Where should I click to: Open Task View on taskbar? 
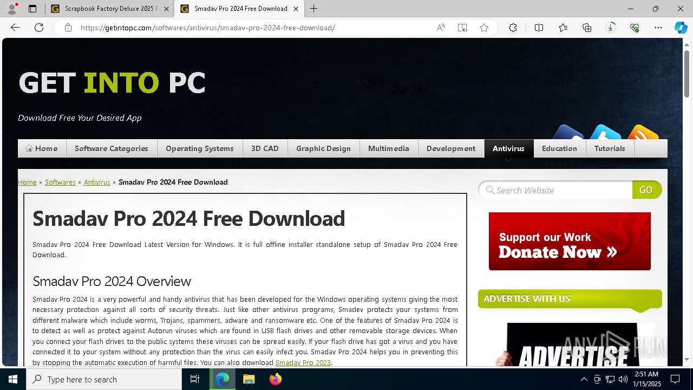[x=195, y=379]
